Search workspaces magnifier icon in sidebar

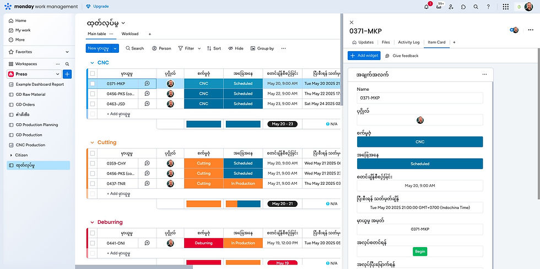coord(67,64)
